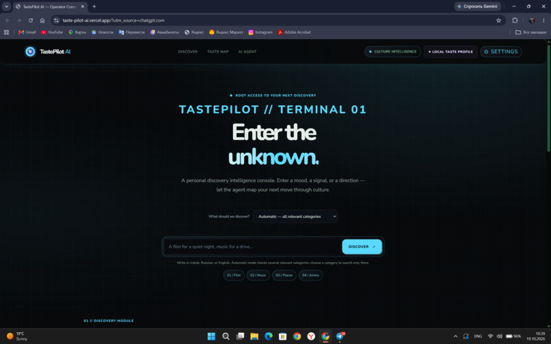Screen dimensions: 551x344
Task: Open Task View on taskbar
Action: [240, 336]
